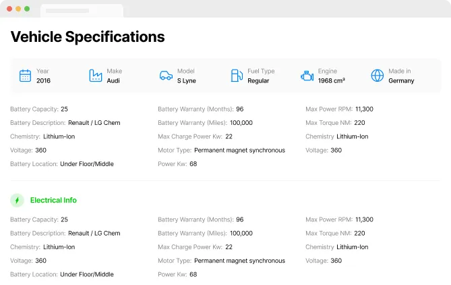Click the engine icon
Viewport: 451px width, 285px height.
(307, 76)
